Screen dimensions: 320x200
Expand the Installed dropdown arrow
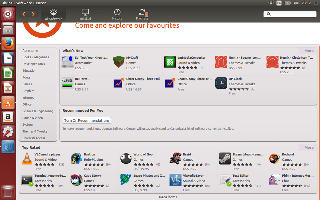[x=101, y=14]
